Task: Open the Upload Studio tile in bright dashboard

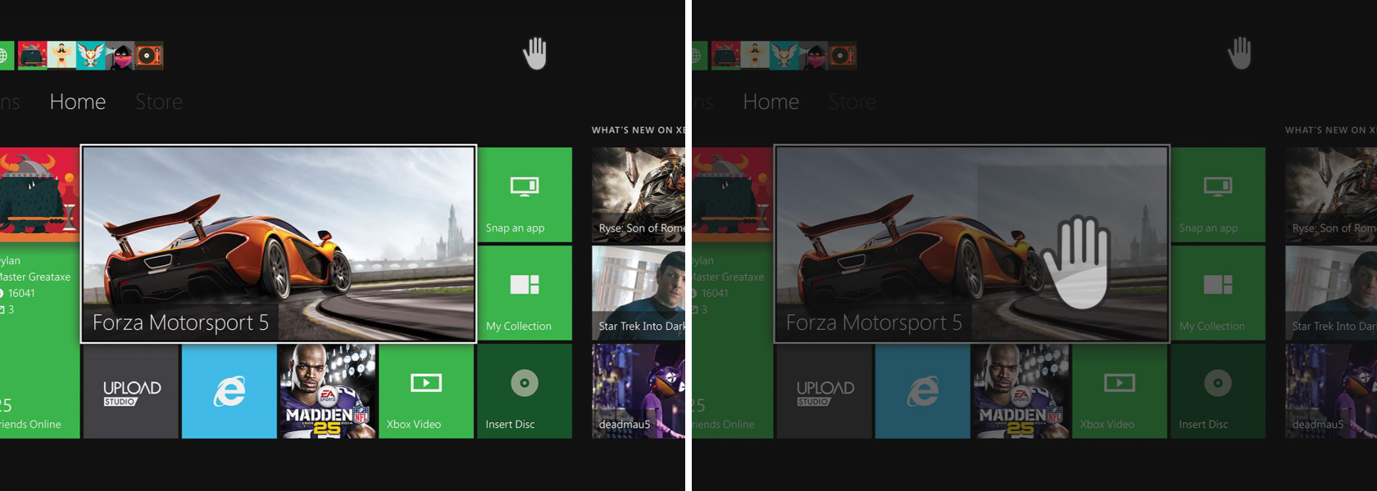Action: point(131,391)
